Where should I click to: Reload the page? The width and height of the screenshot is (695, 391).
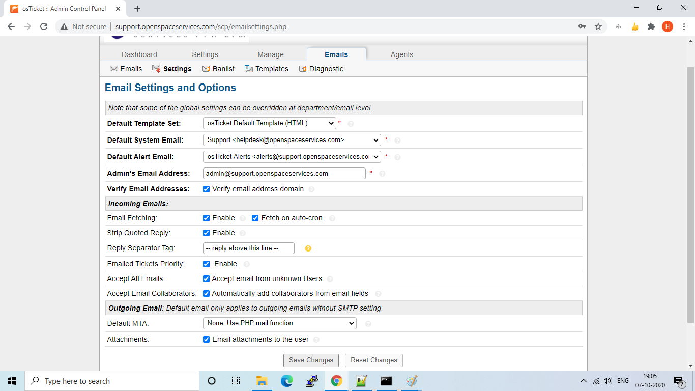click(44, 26)
